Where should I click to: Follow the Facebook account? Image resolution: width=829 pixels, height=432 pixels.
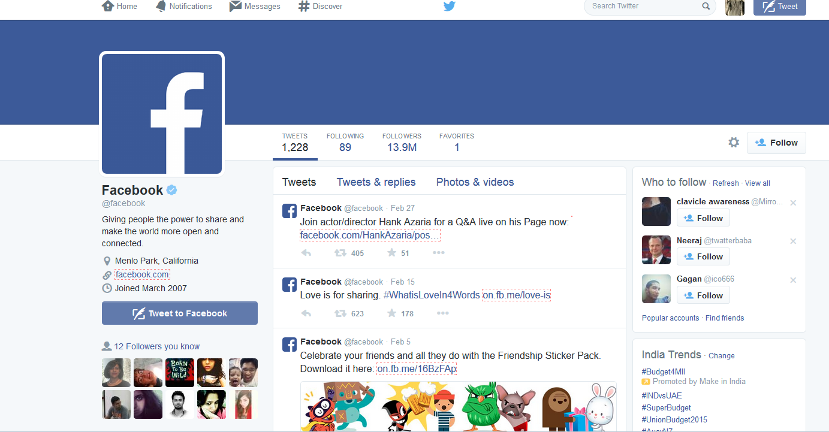(776, 143)
